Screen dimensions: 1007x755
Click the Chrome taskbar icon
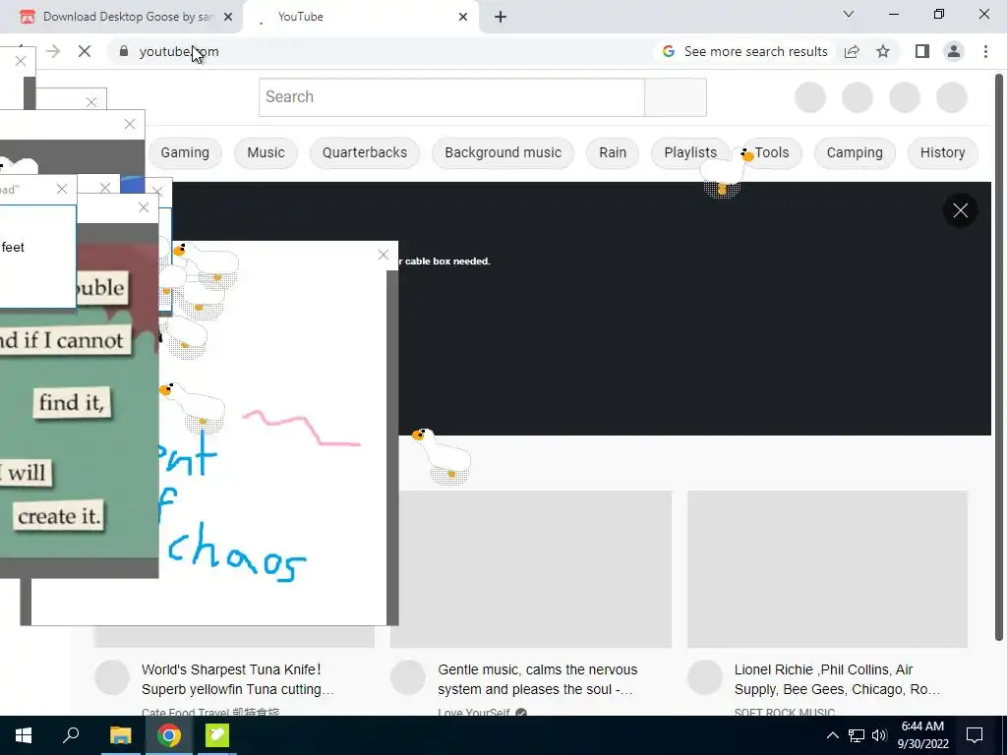click(169, 735)
